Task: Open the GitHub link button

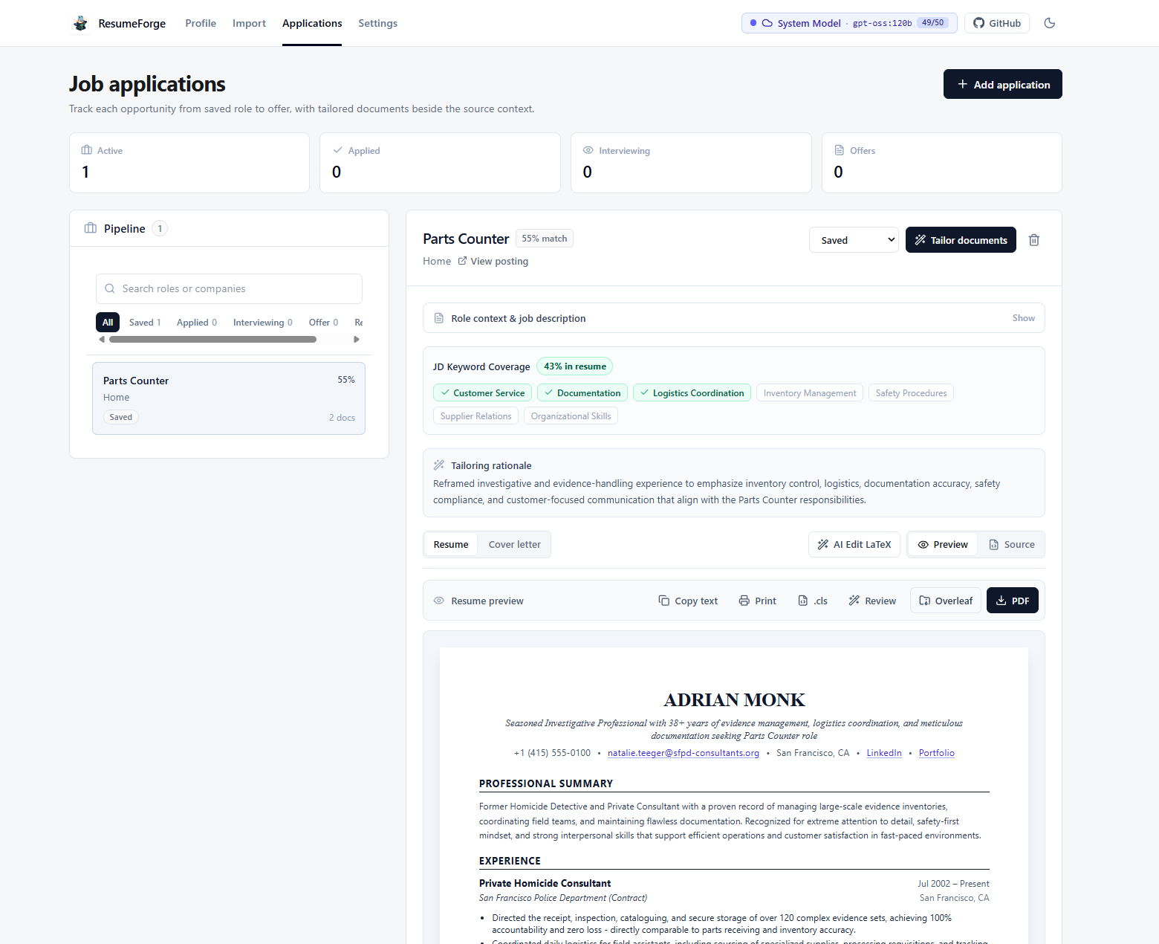Action: (x=997, y=23)
